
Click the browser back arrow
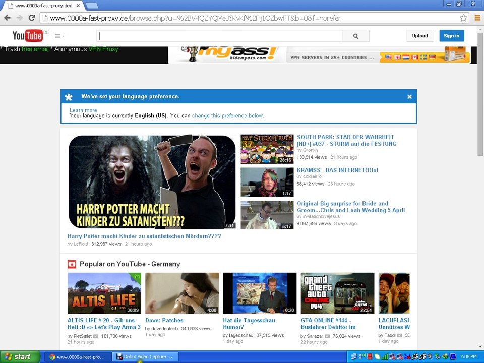[8, 18]
